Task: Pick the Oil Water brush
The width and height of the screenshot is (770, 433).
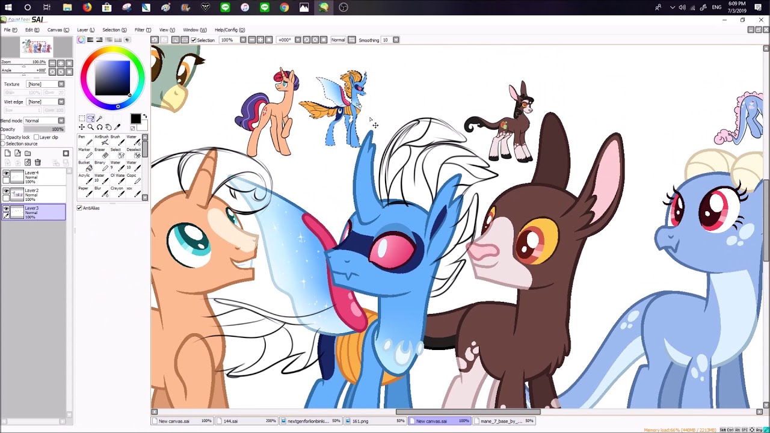Action: [x=118, y=179]
